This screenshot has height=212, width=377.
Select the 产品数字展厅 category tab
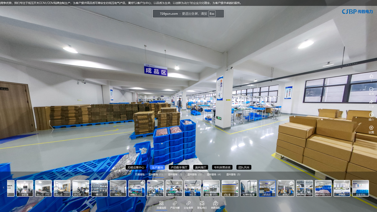click(x=179, y=167)
